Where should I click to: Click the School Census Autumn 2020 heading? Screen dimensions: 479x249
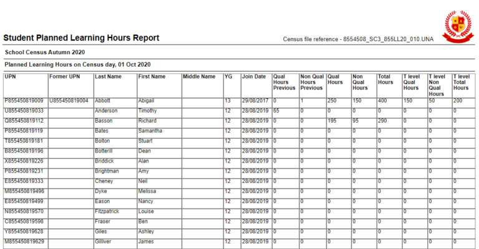(44, 52)
